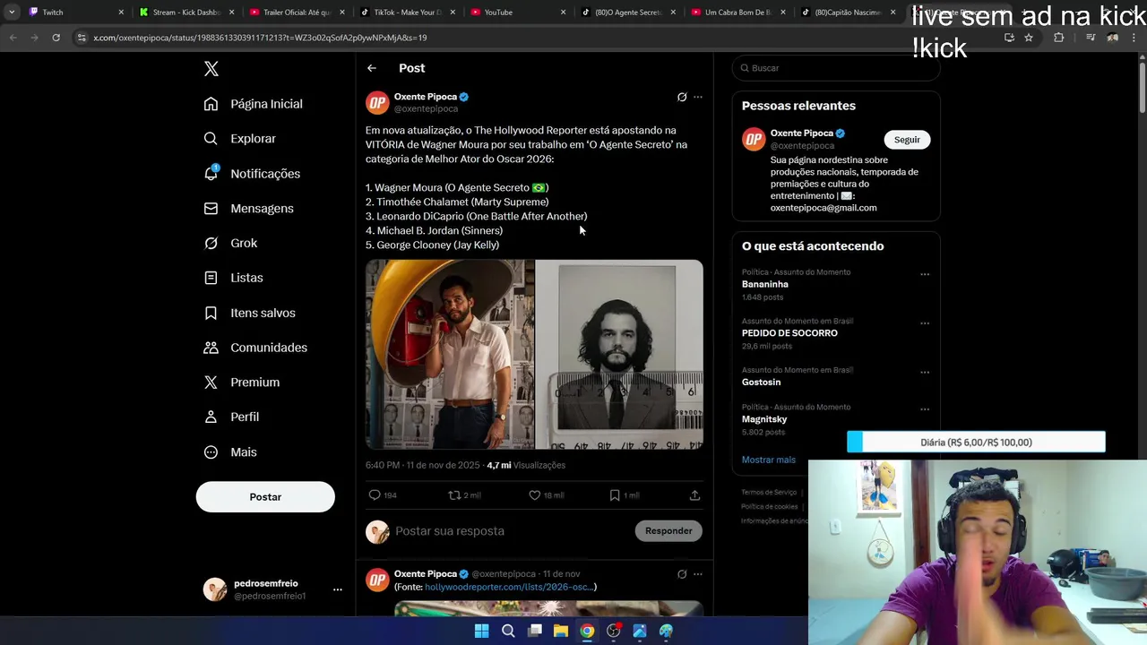Click the browser back arrow
Viewport: 1147px width, 645px height.
coord(13,38)
